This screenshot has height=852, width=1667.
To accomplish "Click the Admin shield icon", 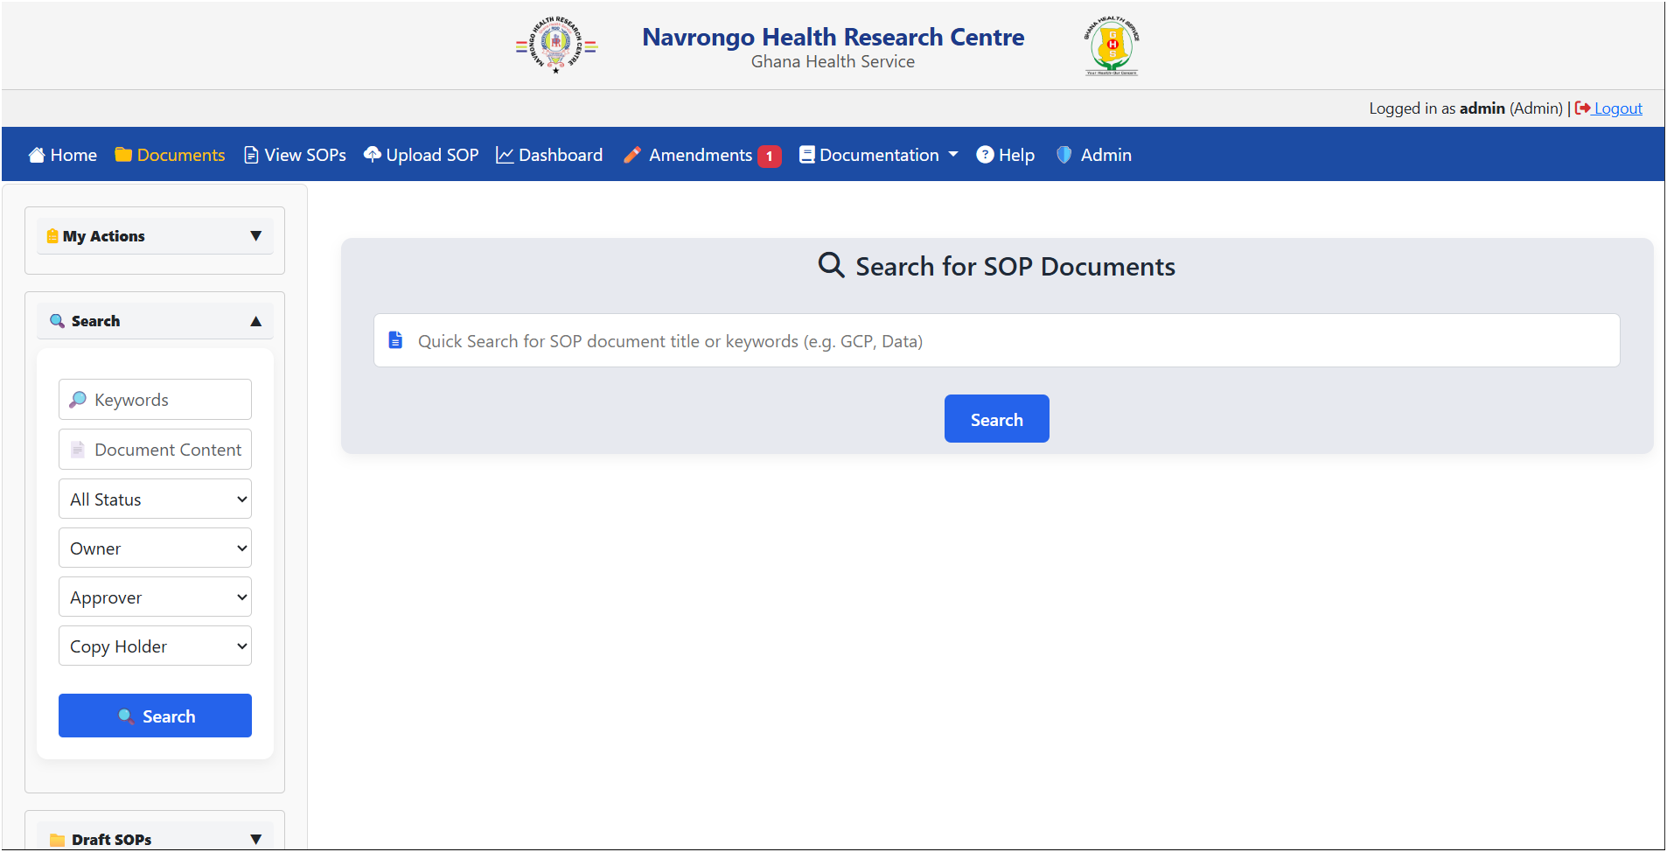I will [x=1064, y=155].
